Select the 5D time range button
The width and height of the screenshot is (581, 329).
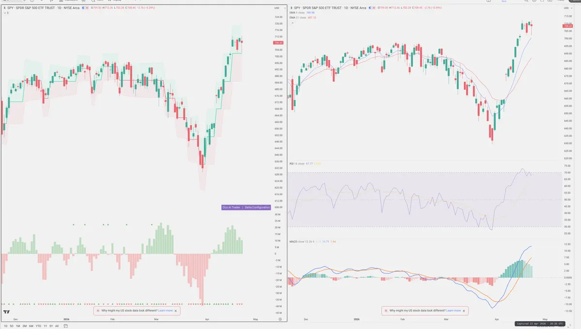point(12,326)
